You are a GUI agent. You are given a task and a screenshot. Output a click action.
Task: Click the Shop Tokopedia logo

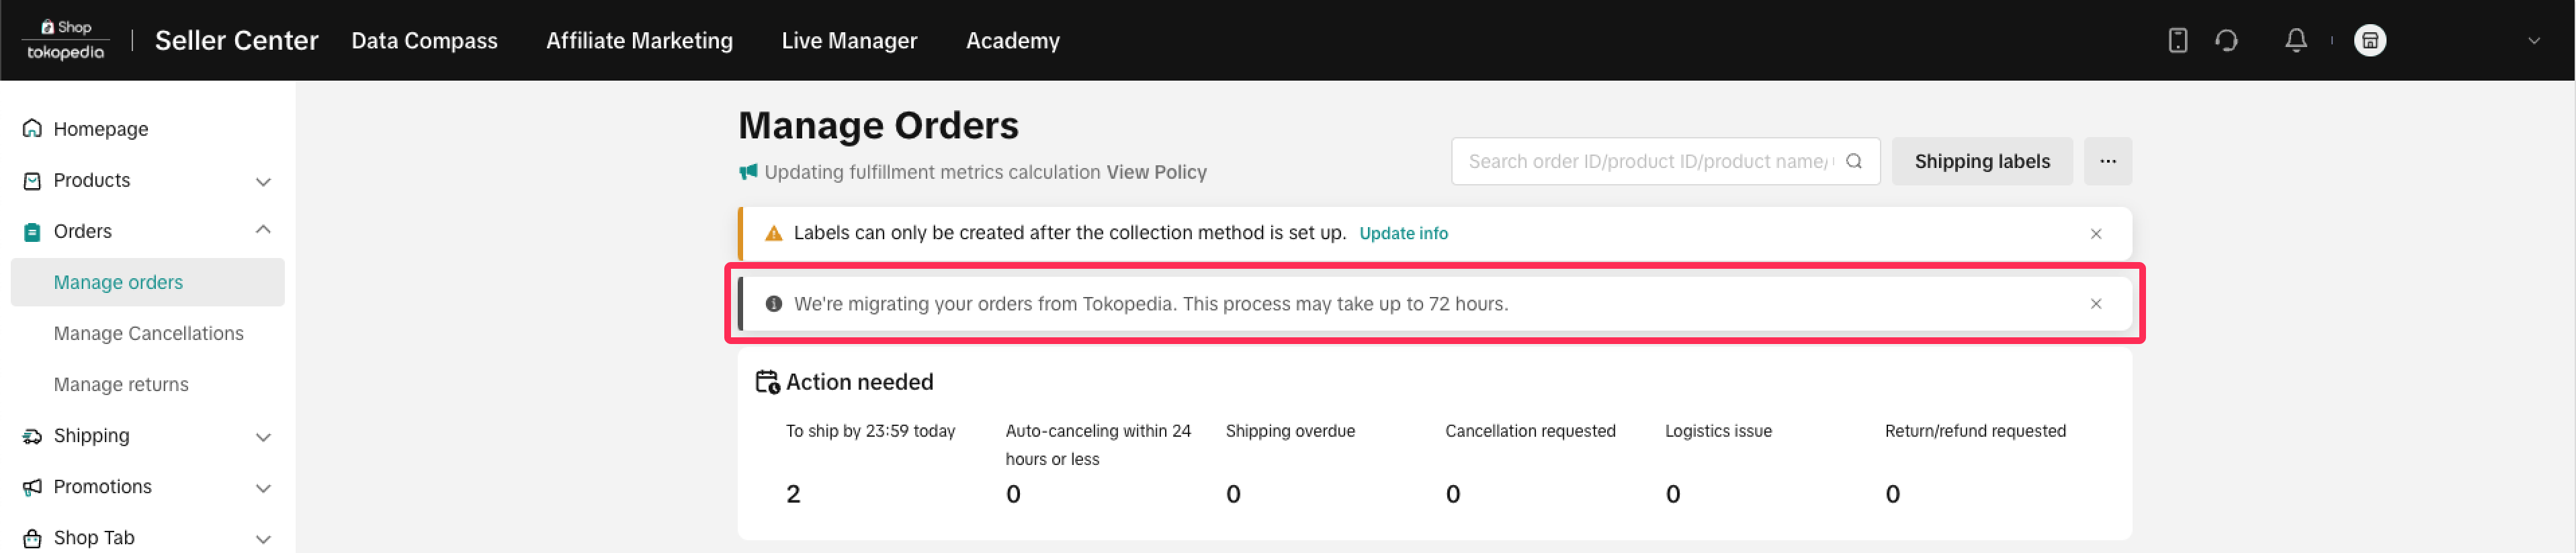[66, 40]
